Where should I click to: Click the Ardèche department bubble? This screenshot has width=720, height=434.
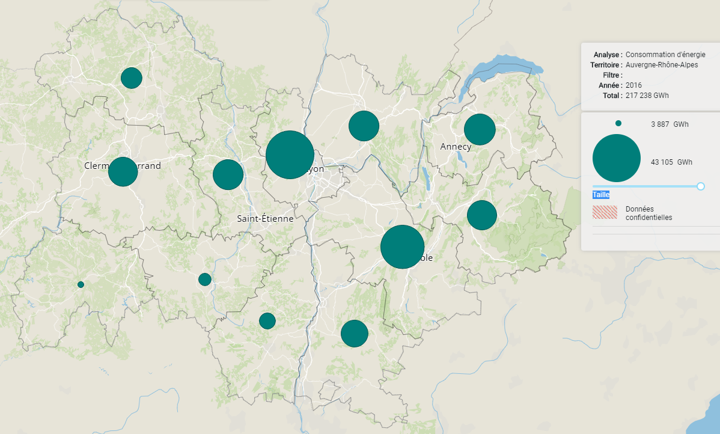267,321
